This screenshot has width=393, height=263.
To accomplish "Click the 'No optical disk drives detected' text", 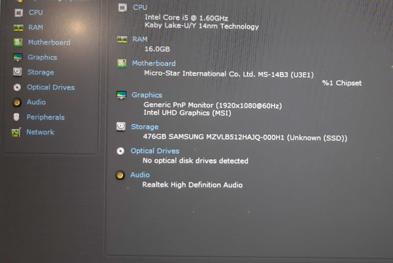I will tap(196, 160).
